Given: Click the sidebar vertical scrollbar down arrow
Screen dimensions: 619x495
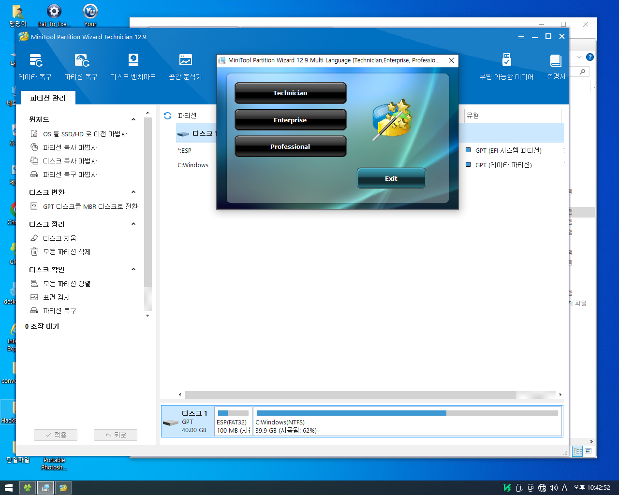Looking at the screenshot, I should click(147, 316).
